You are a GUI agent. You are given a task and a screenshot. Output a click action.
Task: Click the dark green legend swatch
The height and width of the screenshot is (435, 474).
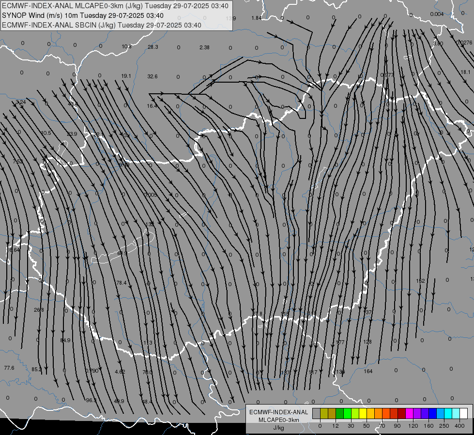pos(339,413)
